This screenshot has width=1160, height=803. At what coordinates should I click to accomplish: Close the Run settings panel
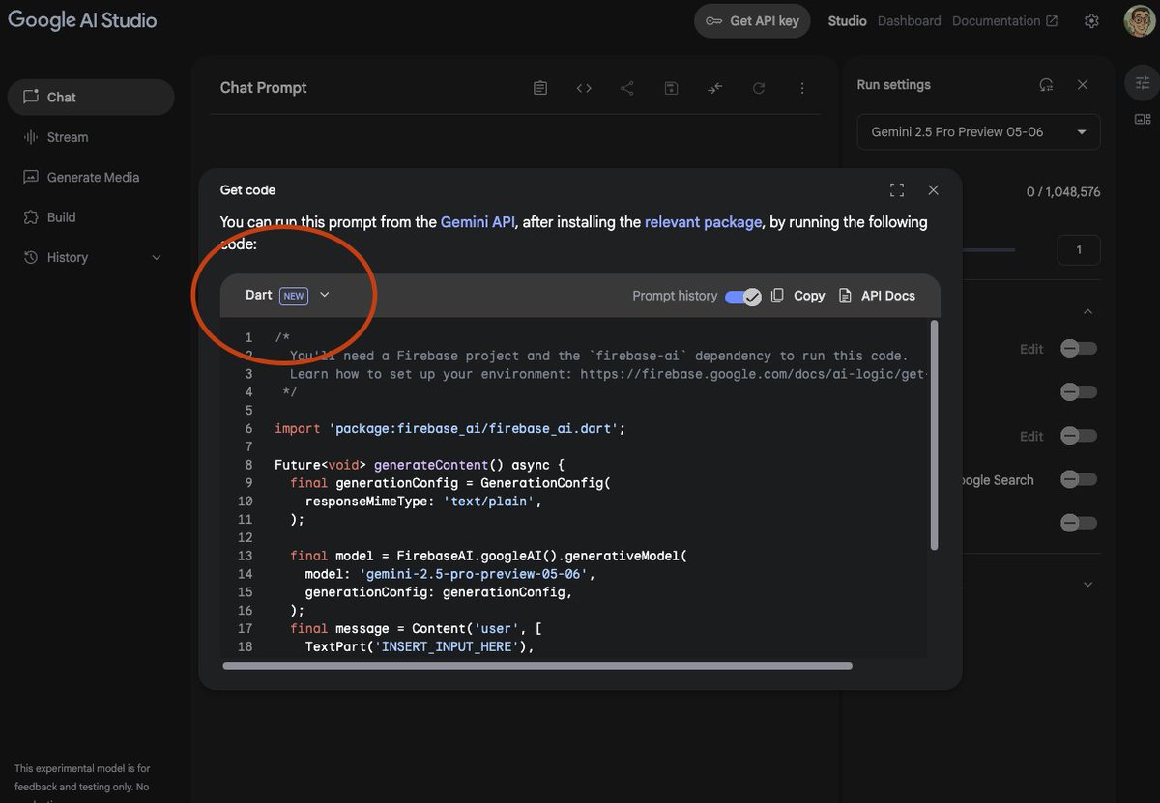1083,85
